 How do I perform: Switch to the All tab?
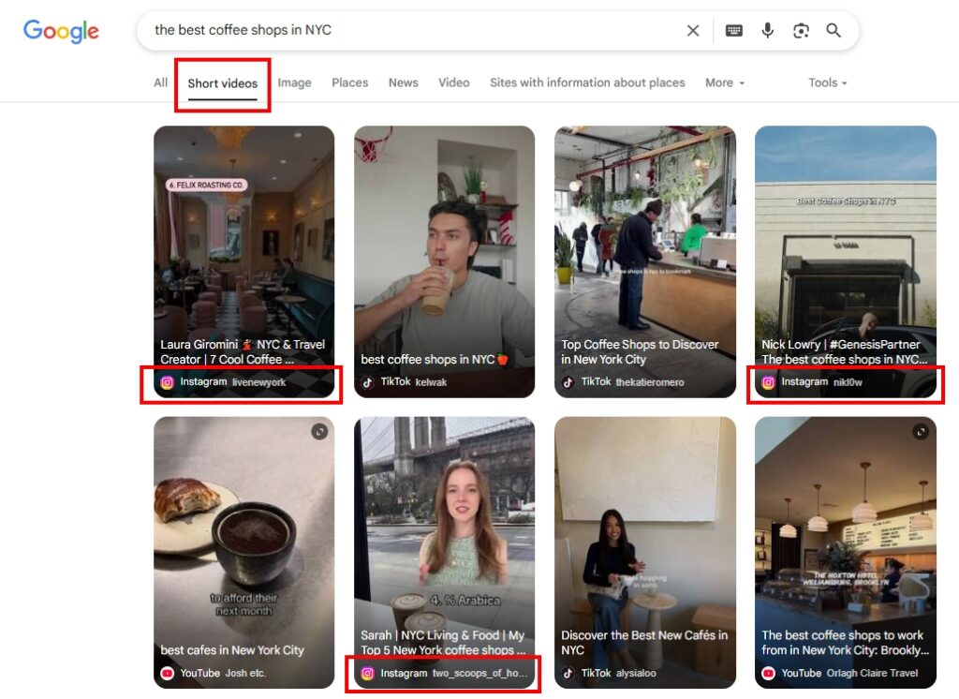(160, 82)
